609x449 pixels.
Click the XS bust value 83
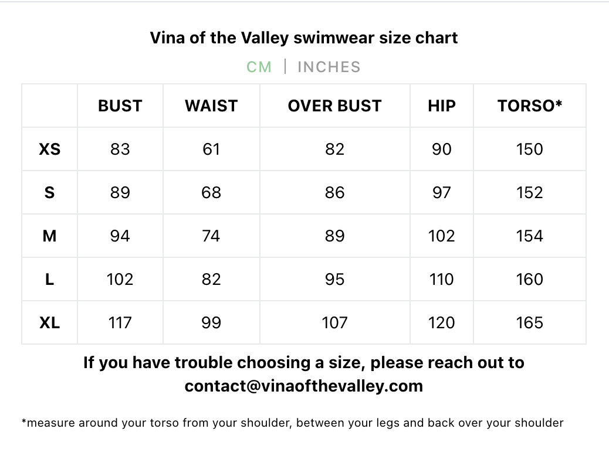point(120,149)
